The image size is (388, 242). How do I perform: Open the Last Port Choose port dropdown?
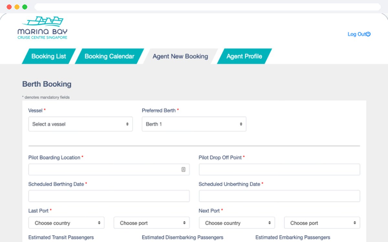tap(152, 223)
